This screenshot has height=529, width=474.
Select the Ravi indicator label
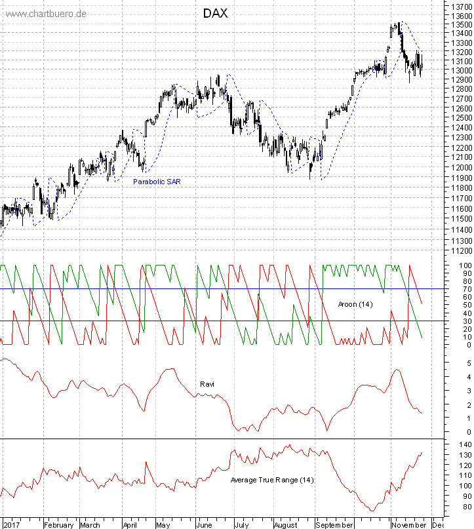tap(207, 384)
